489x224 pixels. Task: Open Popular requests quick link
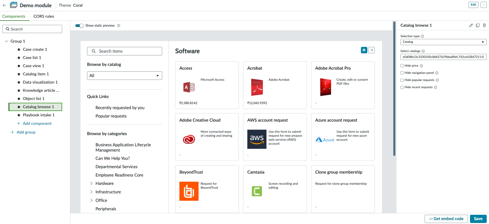point(111,116)
